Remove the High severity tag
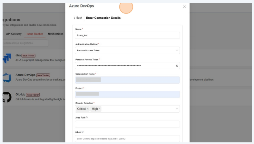Viewport: 254px width, 144px height. click(x=100, y=109)
